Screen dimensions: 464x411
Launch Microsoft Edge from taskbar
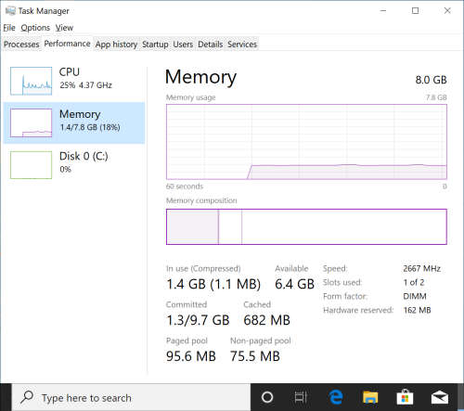(336, 397)
